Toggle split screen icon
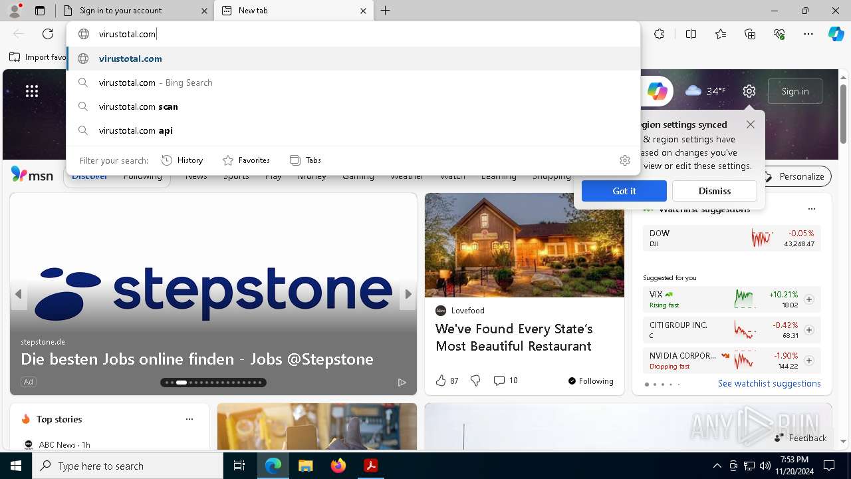Viewport: 851px width, 479px height. [691, 34]
